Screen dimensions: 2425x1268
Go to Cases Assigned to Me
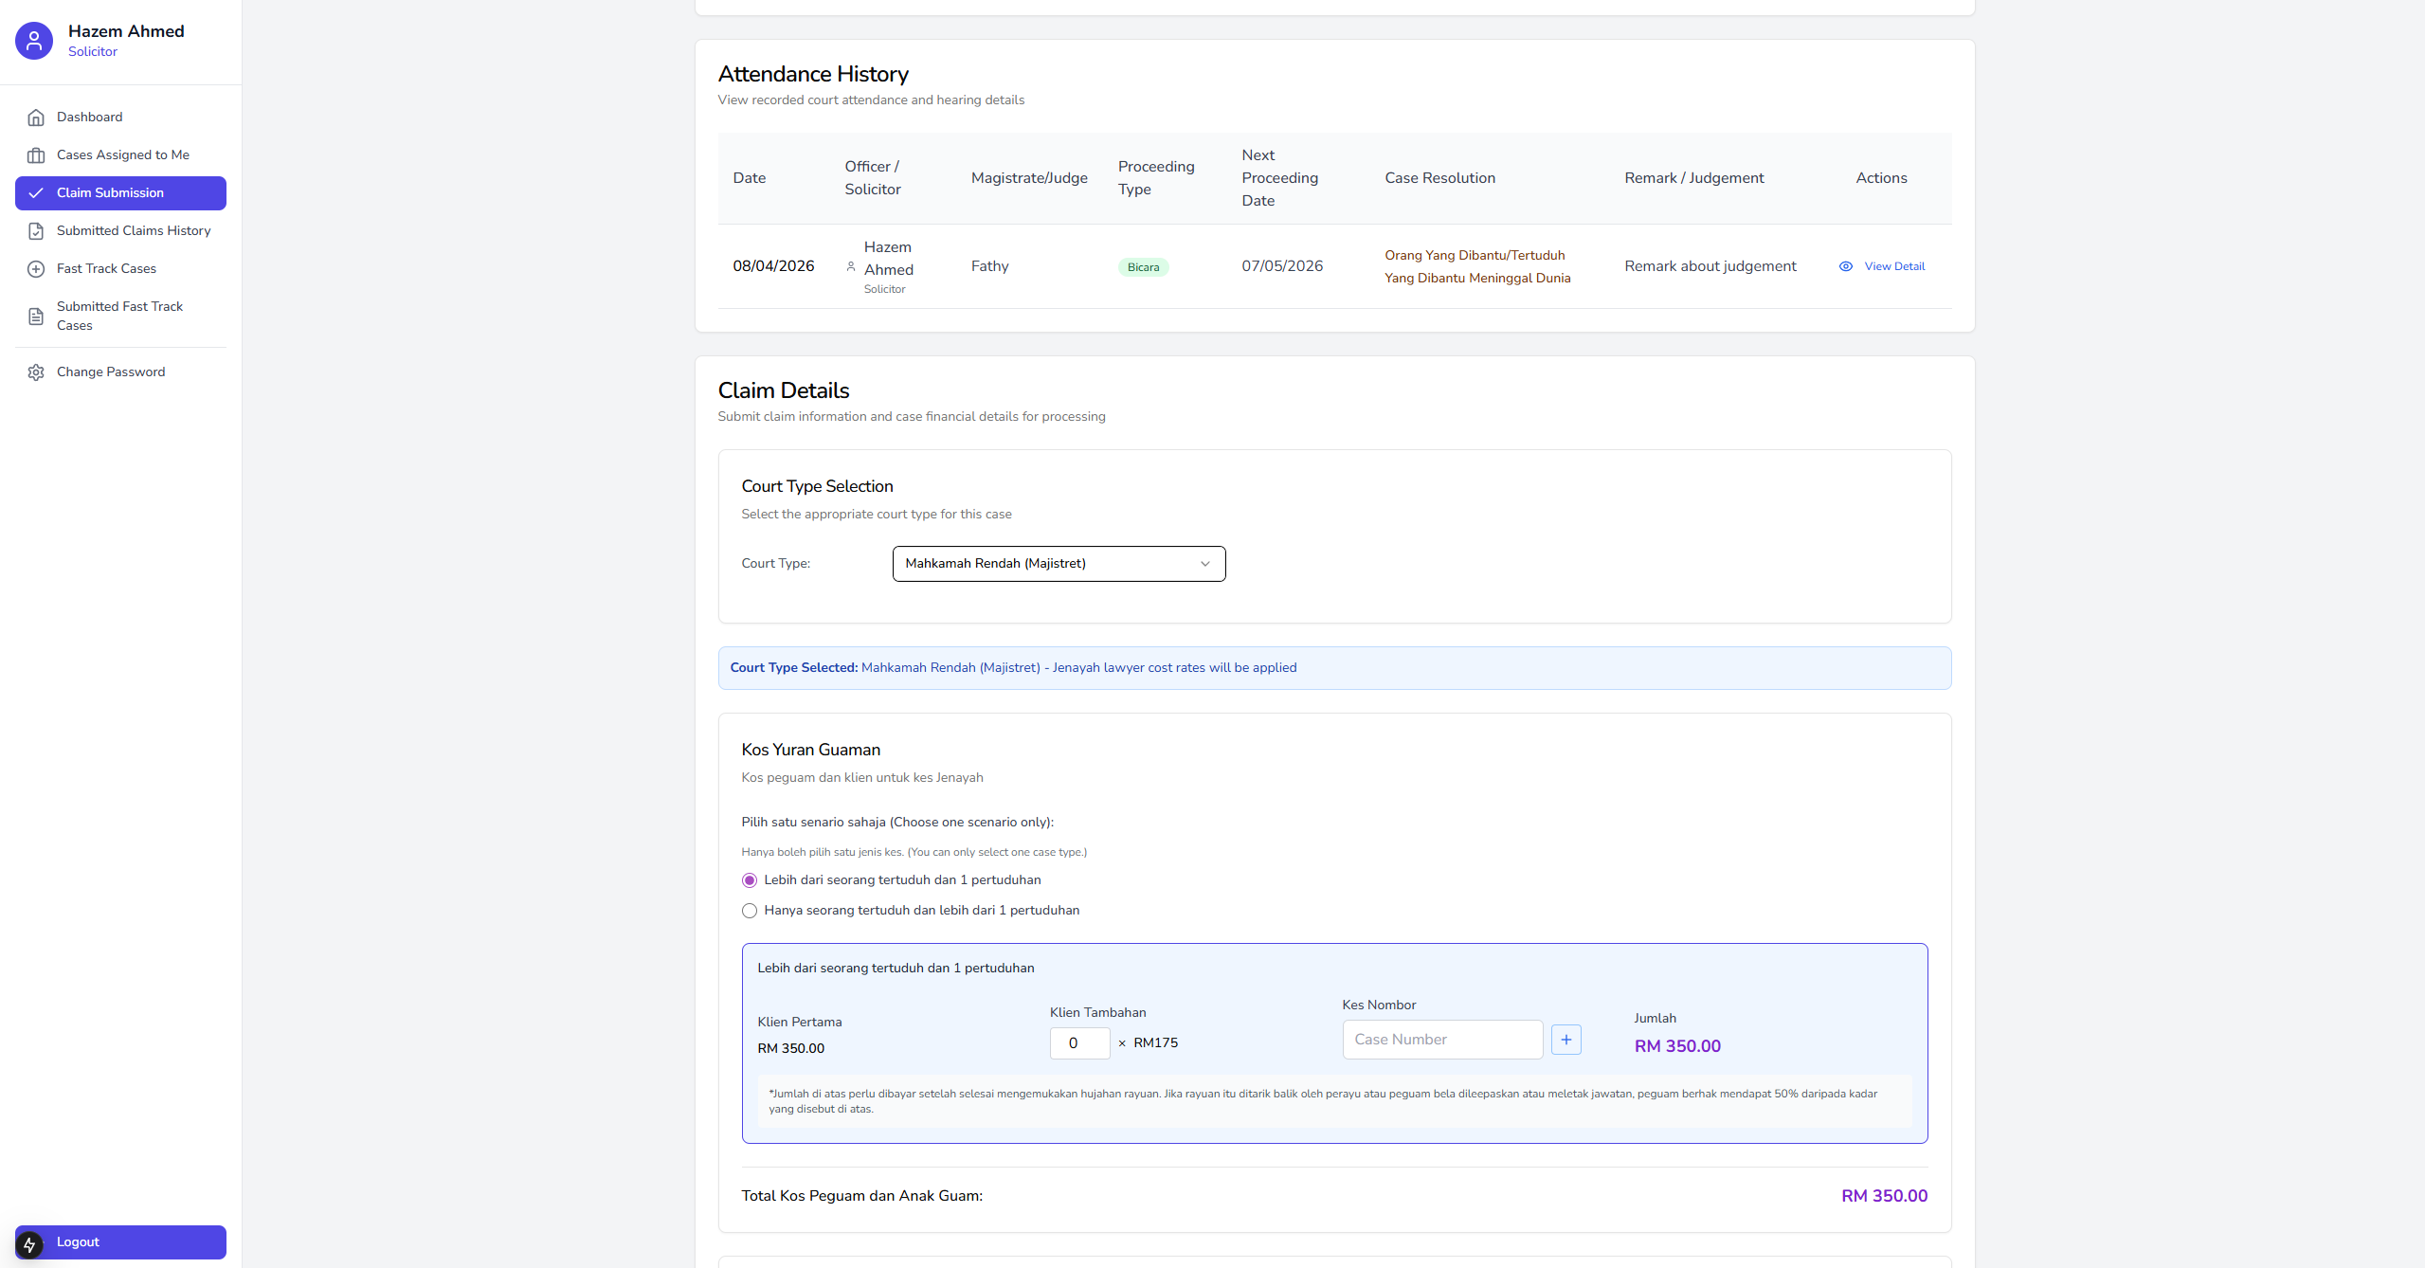(x=123, y=155)
